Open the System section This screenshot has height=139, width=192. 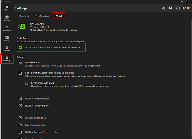pos(7,38)
